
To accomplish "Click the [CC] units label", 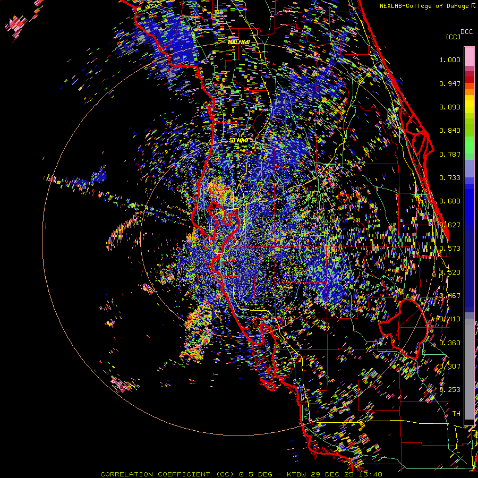I will [454, 37].
